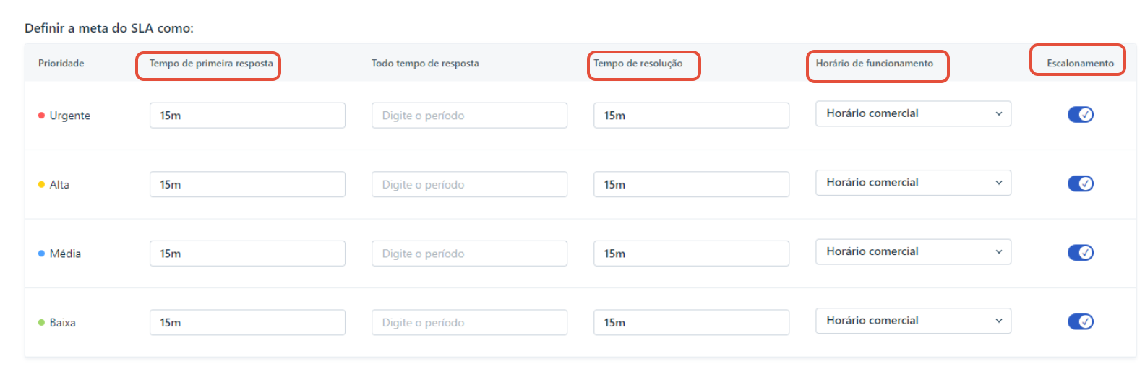This screenshot has width=1145, height=372.
Task: Click the Escalonamento column header
Action: [x=1080, y=64]
